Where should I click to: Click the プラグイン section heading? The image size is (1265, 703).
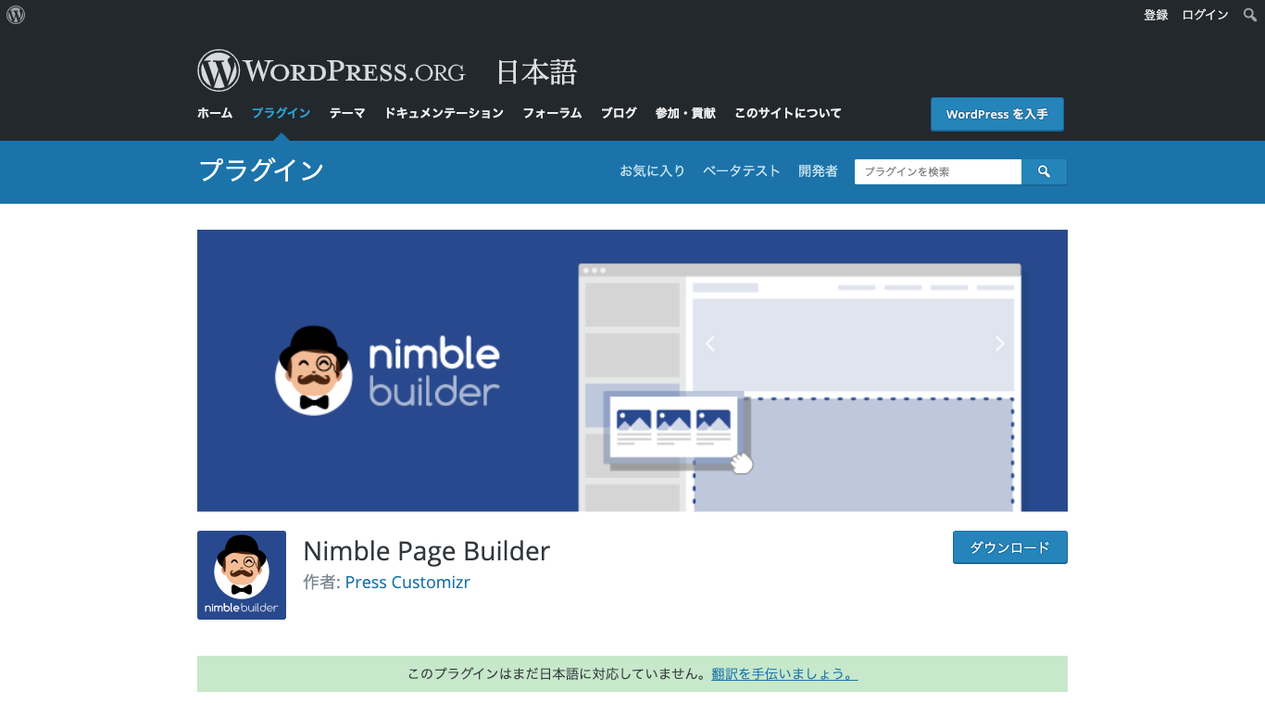(x=261, y=170)
